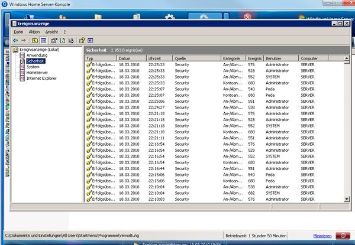Click the Sicherheit 2.953 Ereignis(se) header
355x245 pixels.
(x=114, y=50)
